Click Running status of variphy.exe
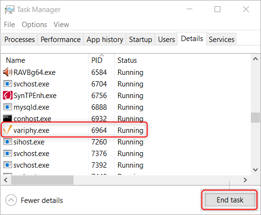This screenshot has height=215, width=261. point(130,130)
